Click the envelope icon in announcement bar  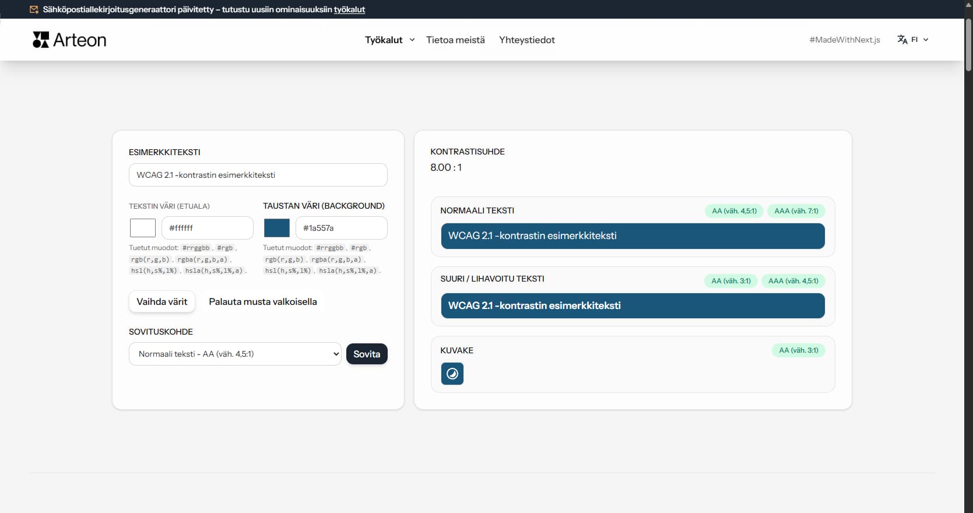click(34, 9)
